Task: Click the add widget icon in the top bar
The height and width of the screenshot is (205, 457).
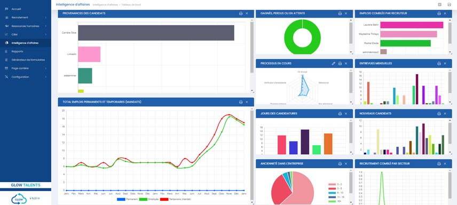Action: tap(440, 4)
